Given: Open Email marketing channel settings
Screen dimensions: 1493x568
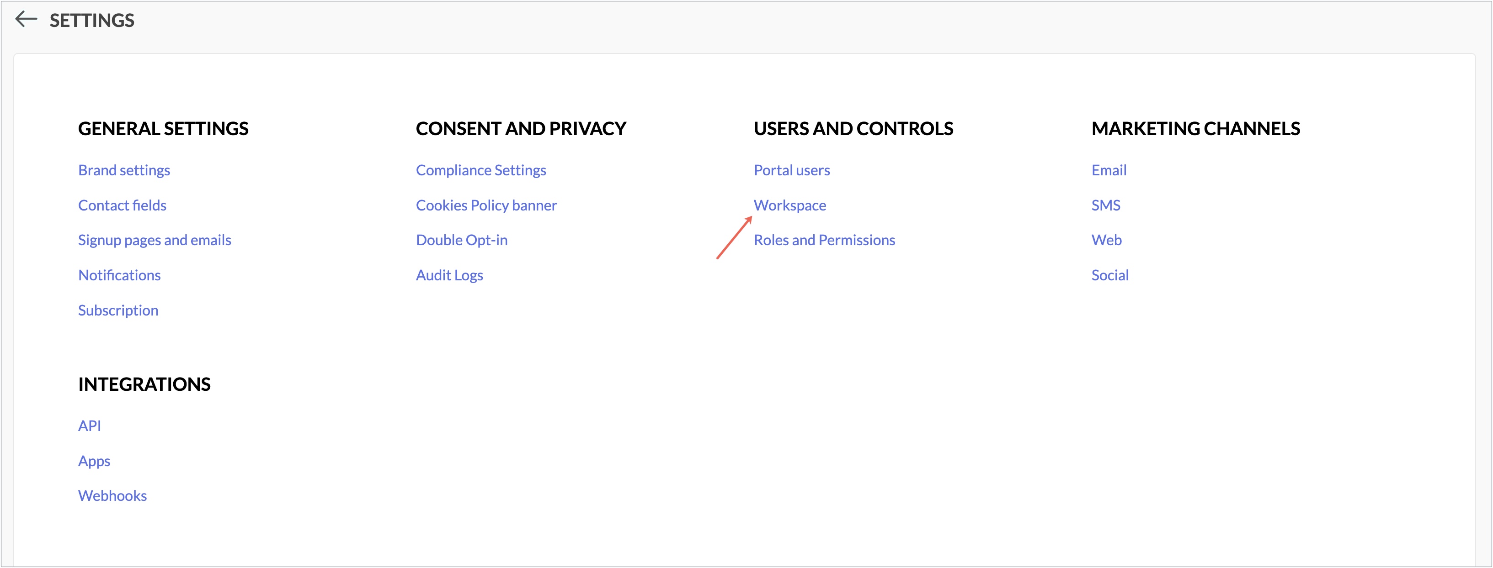Looking at the screenshot, I should [1109, 170].
